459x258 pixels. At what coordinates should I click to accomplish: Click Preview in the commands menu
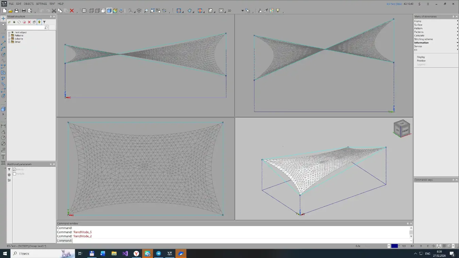pos(421,61)
